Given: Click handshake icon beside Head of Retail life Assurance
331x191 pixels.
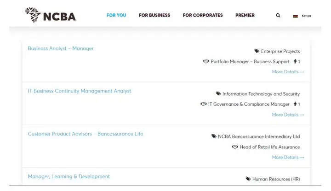Looking at the screenshot, I should click(x=235, y=147).
